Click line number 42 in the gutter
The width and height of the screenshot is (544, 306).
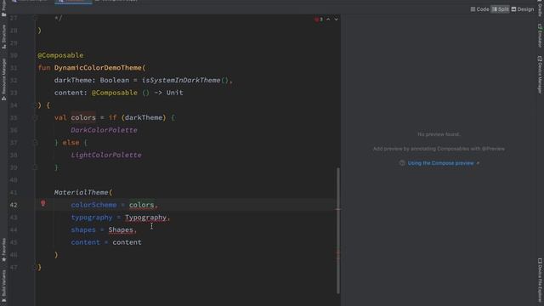tap(14, 205)
